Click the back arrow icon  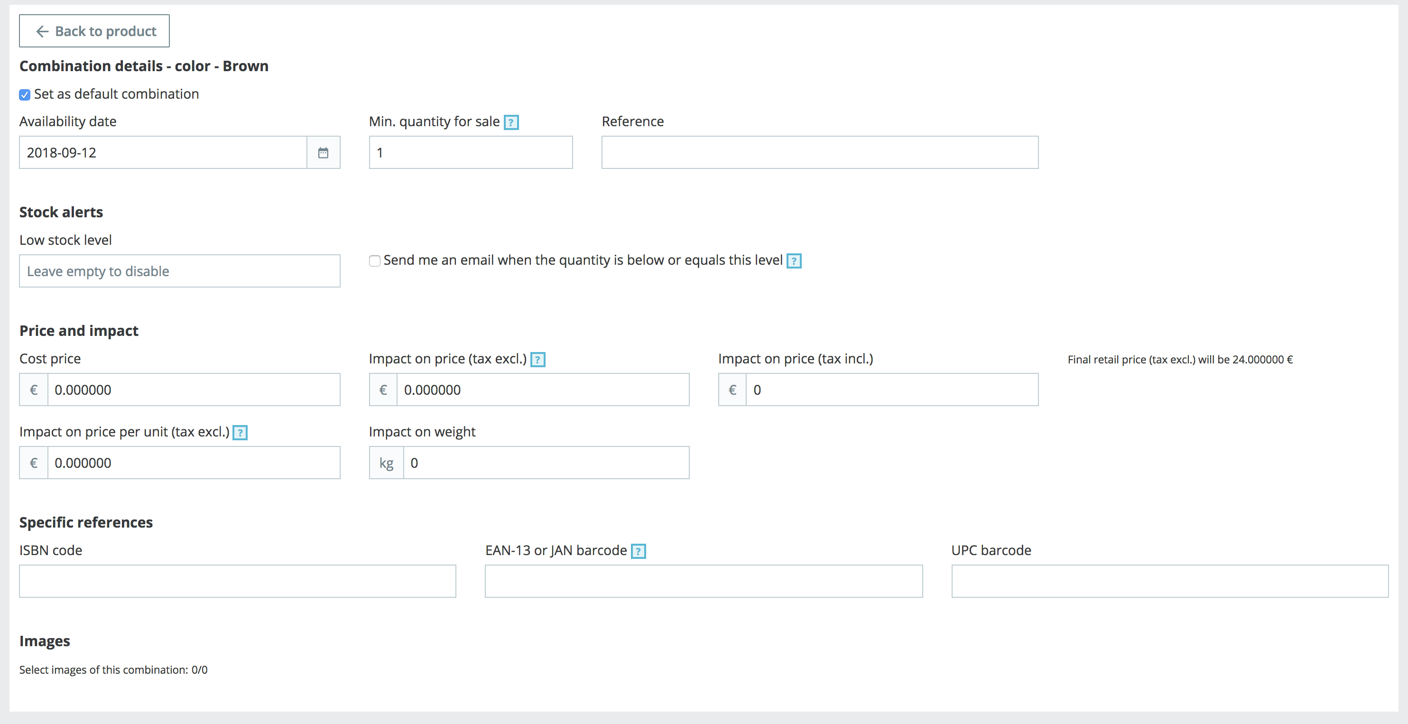tap(42, 32)
